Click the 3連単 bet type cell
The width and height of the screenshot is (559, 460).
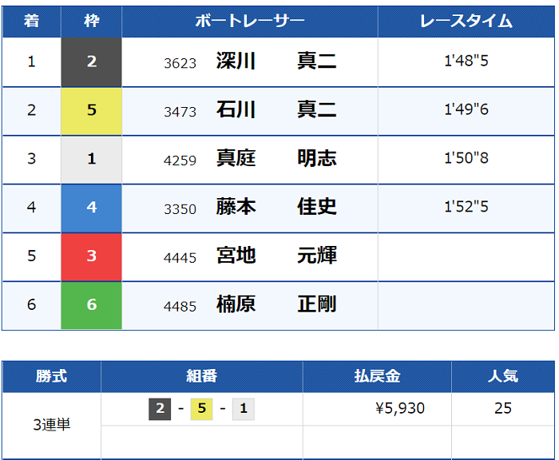[52, 425]
